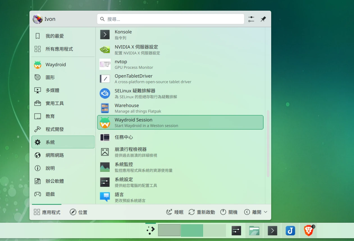
Task: Toggle the pin to keep menu open
Action: (263, 19)
